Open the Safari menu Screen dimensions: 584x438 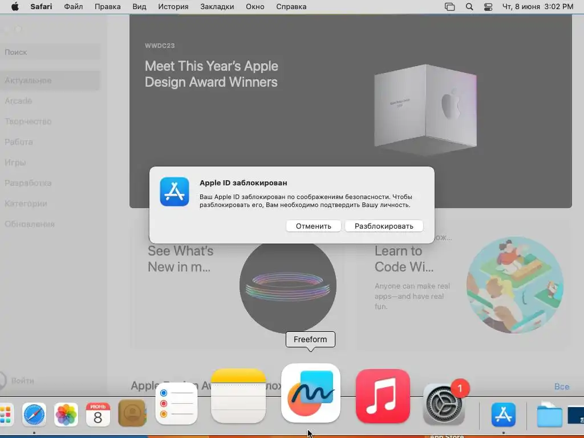click(x=41, y=6)
